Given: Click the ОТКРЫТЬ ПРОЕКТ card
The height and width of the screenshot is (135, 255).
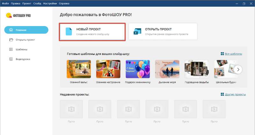Looking at the screenshot, I should (x=163, y=31).
